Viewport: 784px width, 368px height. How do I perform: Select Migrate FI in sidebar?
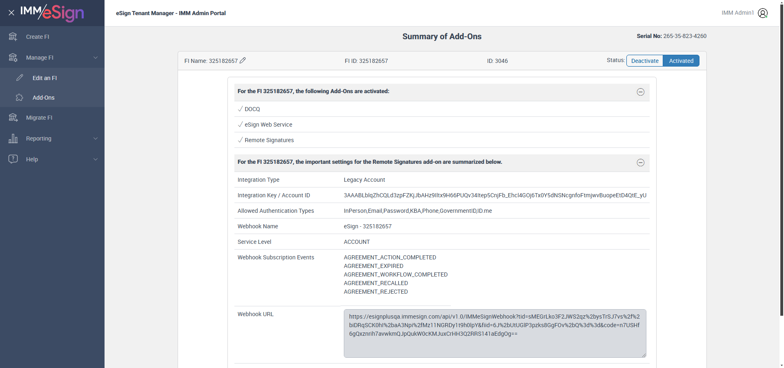click(39, 118)
